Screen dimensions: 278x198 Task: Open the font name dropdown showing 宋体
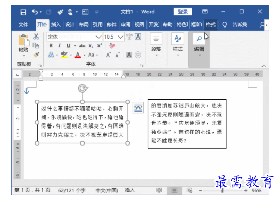[75, 37]
